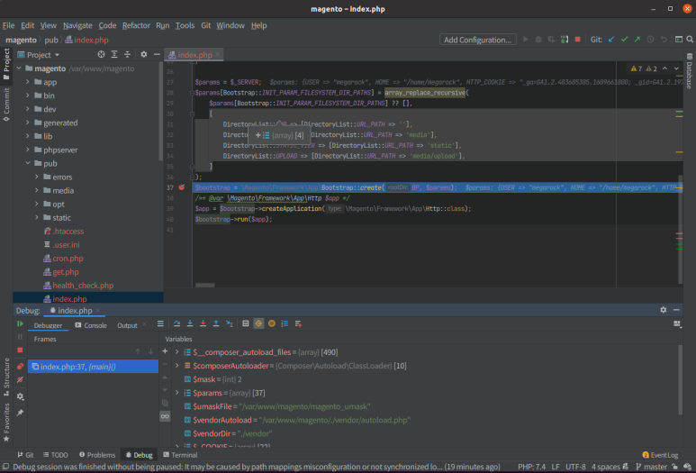Screen dimensions: 696x473
Task: Click the editor horizontal scrollbar
Action: pyautogui.click(x=205, y=285)
